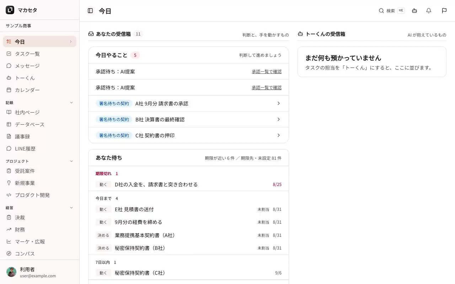Viewport: 455px width, 284px height.
Task: Click the コンパス compass icon
Action: tap(9, 253)
